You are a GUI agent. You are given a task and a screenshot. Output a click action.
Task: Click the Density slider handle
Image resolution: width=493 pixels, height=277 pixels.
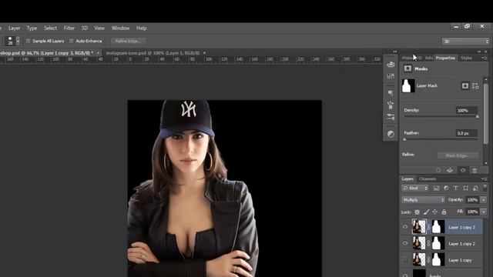(478, 116)
